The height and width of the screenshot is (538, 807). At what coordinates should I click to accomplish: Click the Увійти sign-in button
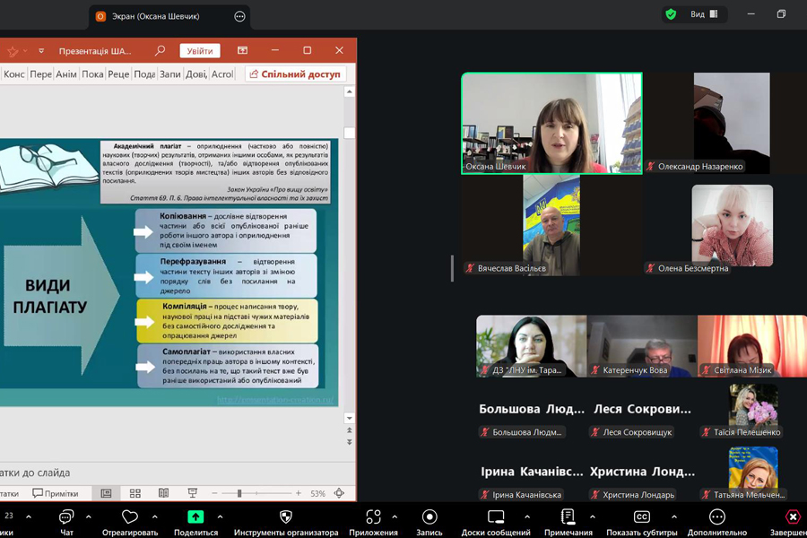[200, 51]
